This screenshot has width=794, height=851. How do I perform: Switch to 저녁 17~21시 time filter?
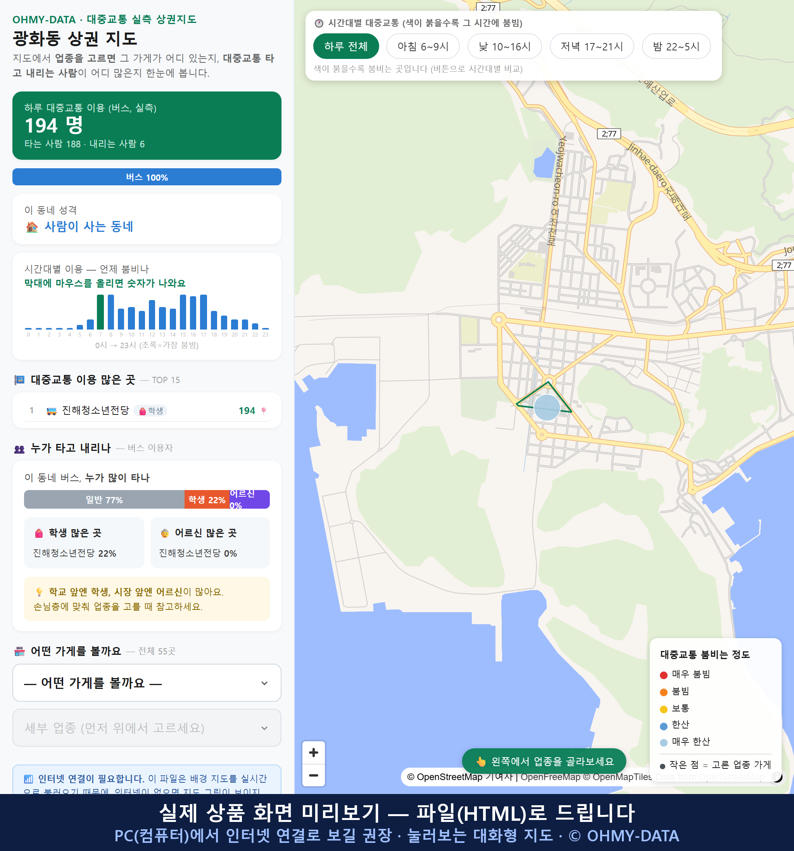pos(592,46)
